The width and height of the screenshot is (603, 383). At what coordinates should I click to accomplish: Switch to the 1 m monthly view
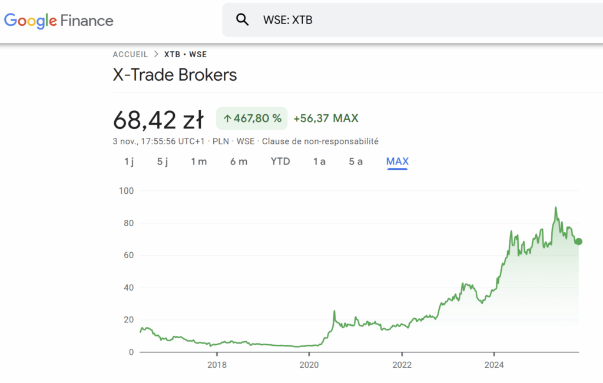pos(198,161)
